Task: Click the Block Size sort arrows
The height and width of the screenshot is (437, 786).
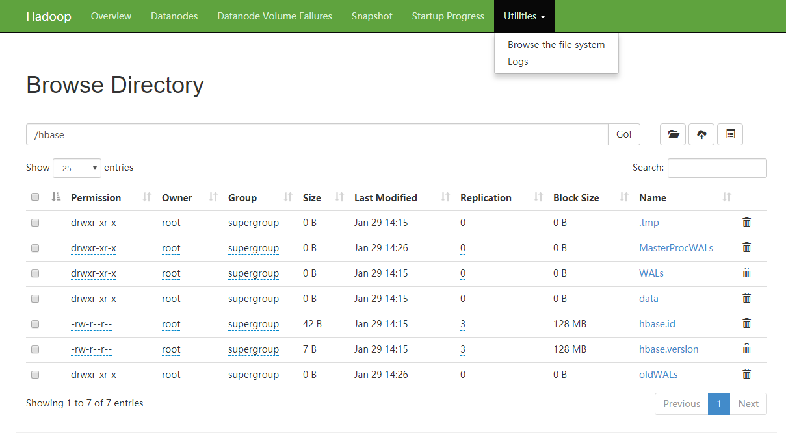Action: pyautogui.click(x=624, y=197)
